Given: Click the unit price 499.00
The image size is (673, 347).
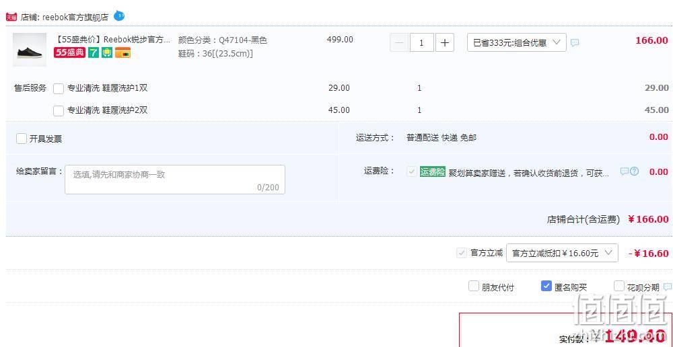Looking at the screenshot, I should click(340, 40).
